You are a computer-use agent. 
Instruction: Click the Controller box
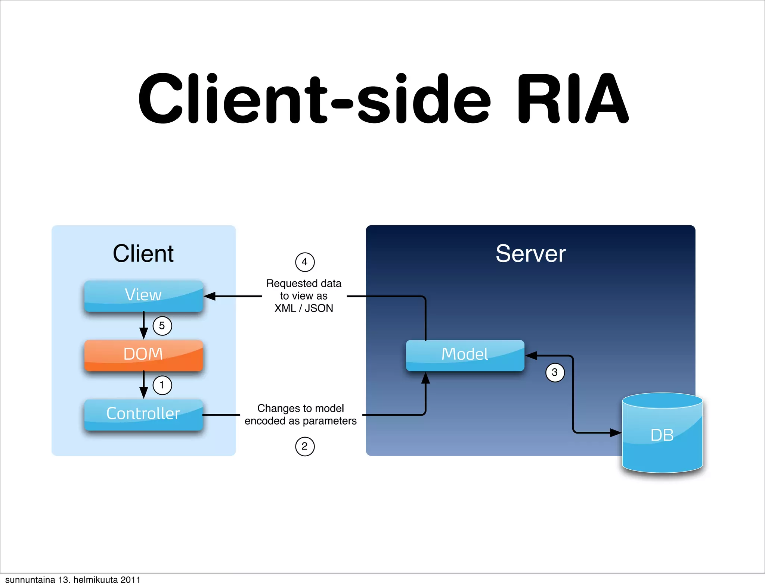(143, 415)
